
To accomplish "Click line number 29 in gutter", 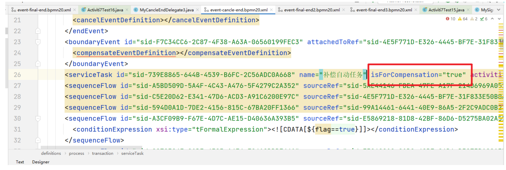I will (x=17, y=108).
